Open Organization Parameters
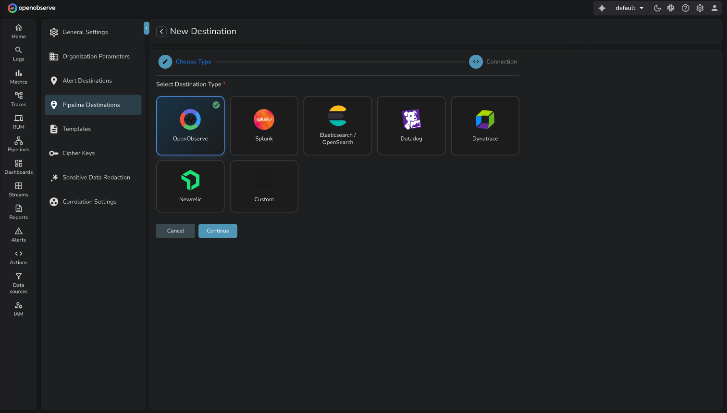 (x=93, y=56)
